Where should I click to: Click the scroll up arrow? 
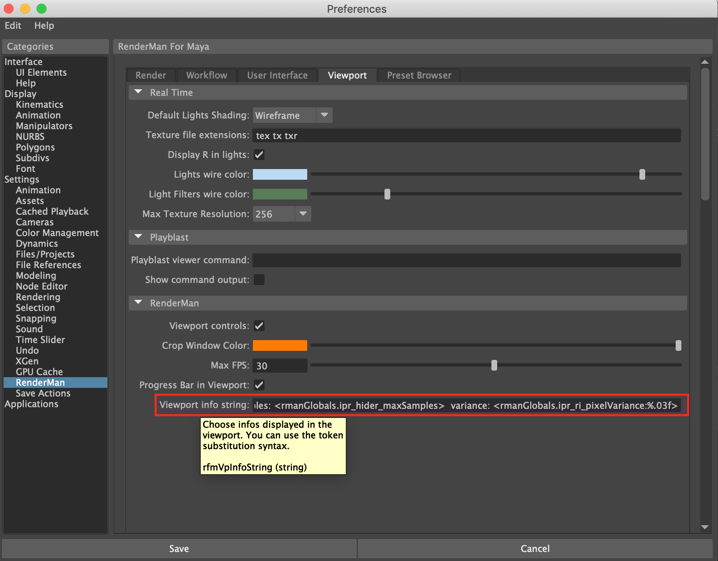705,62
